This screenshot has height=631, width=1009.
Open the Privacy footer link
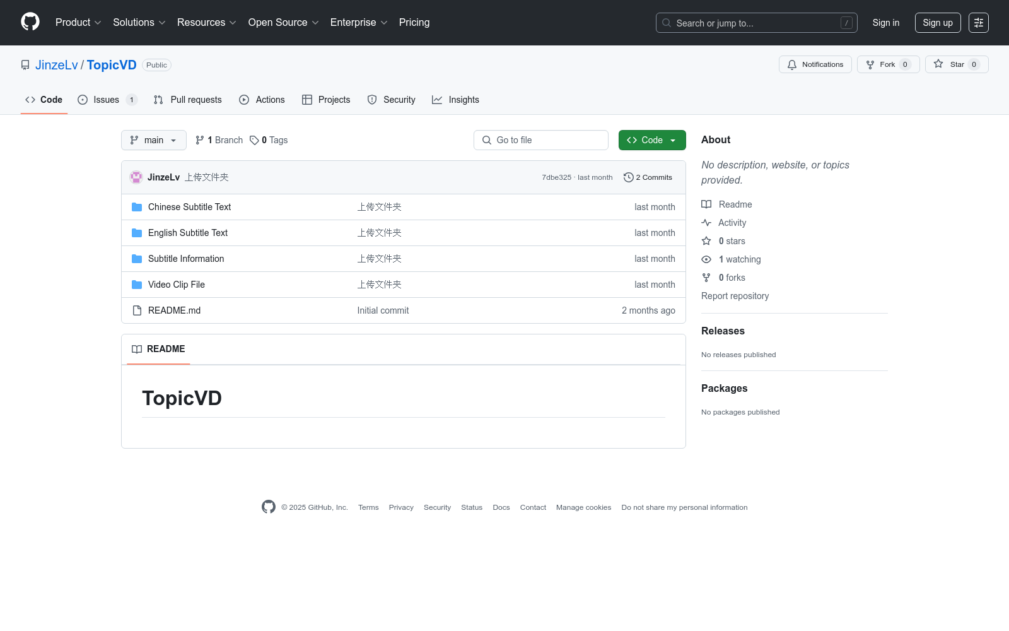pos(401,507)
